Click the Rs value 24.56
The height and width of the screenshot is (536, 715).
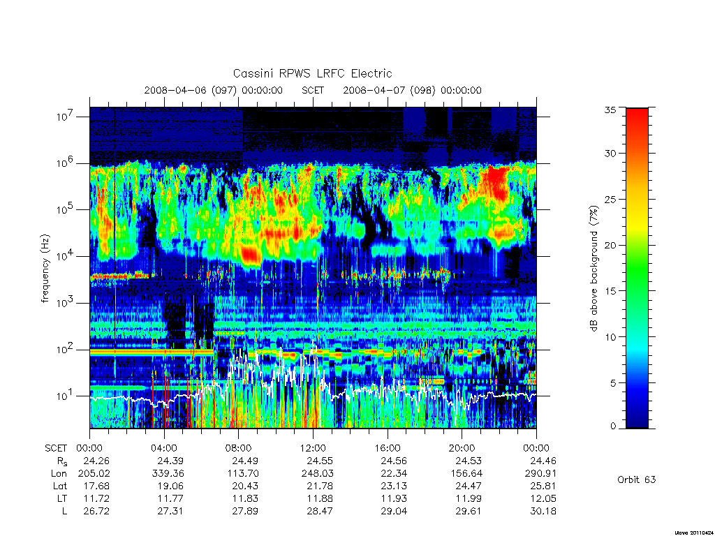(394, 461)
